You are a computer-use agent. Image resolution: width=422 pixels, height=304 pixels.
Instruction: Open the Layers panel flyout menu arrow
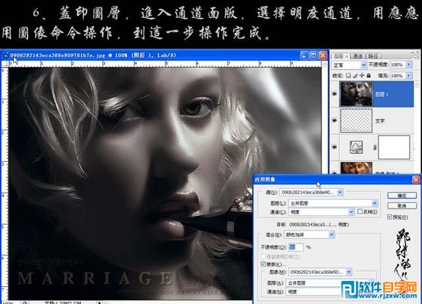point(415,57)
